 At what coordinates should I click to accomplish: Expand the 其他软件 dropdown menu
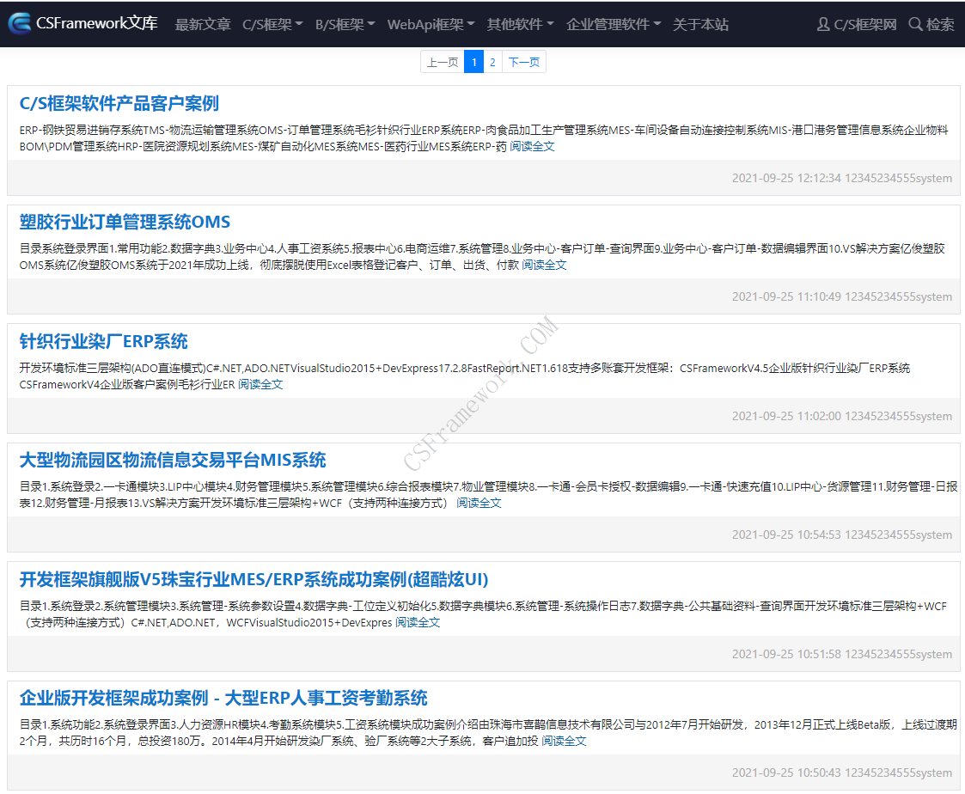(x=520, y=24)
